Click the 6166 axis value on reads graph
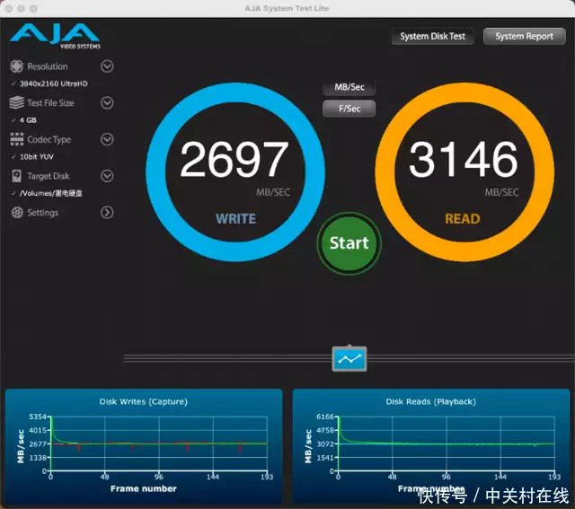The height and width of the screenshot is (509, 575). [x=325, y=417]
